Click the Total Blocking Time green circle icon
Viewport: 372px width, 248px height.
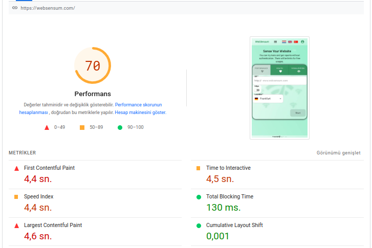[199, 197]
